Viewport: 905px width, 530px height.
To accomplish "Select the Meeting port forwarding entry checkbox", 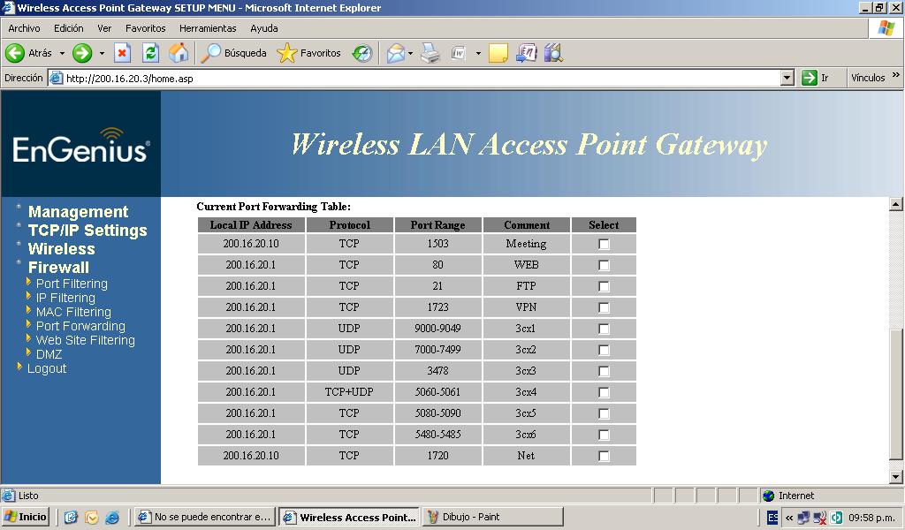I will coord(604,244).
